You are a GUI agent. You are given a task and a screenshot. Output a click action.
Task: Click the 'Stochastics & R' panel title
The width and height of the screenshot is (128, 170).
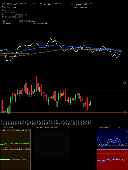pos(105,127)
